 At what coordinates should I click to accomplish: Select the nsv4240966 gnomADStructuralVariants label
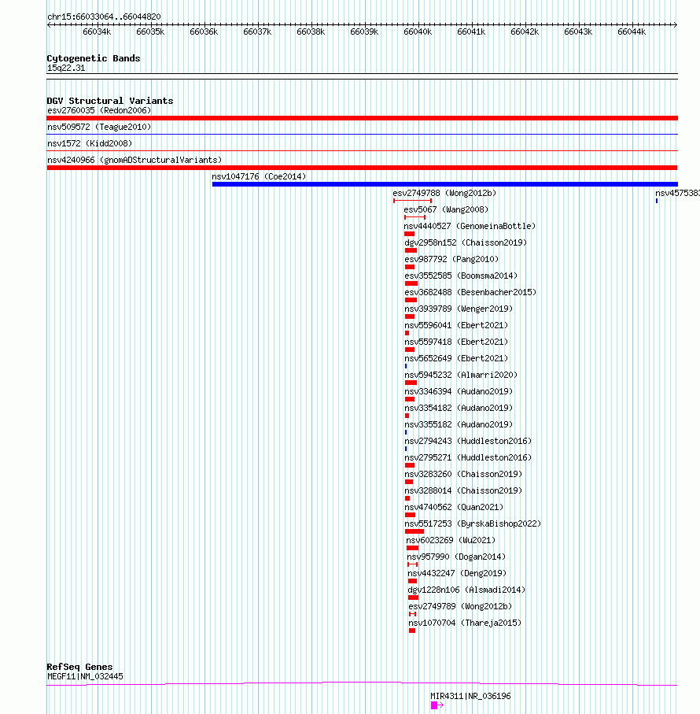[x=134, y=160]
